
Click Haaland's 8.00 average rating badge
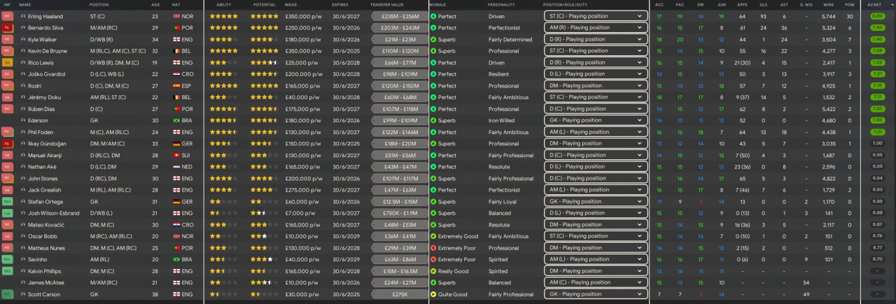tap(877, 15)
